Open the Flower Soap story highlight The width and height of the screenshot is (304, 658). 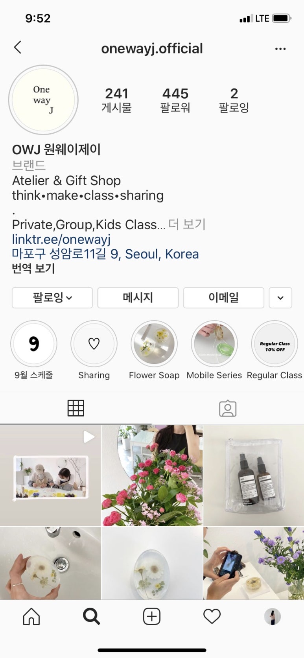pyautogui.click(x=154, y=344)
